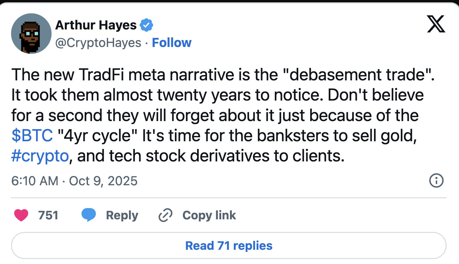This screenshot has height=264, width=459.
Task: Follow the CryptoHayes account
Action: (172, 43)
